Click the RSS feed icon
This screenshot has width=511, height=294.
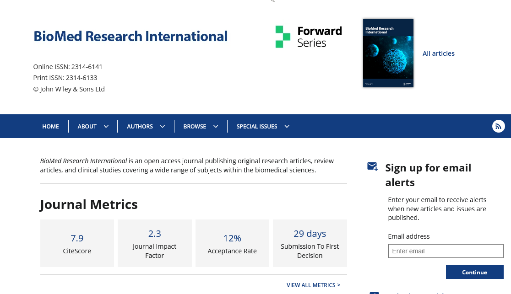point(498,126)
